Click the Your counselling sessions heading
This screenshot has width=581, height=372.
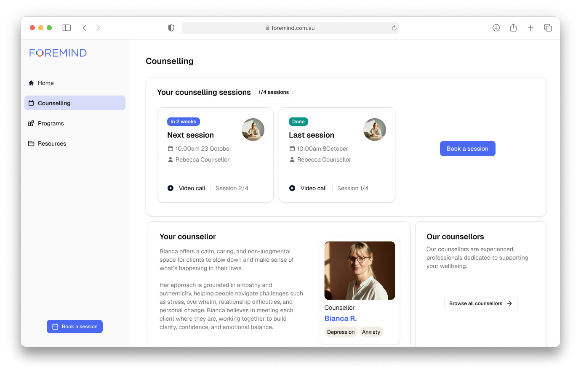point(204,92)
